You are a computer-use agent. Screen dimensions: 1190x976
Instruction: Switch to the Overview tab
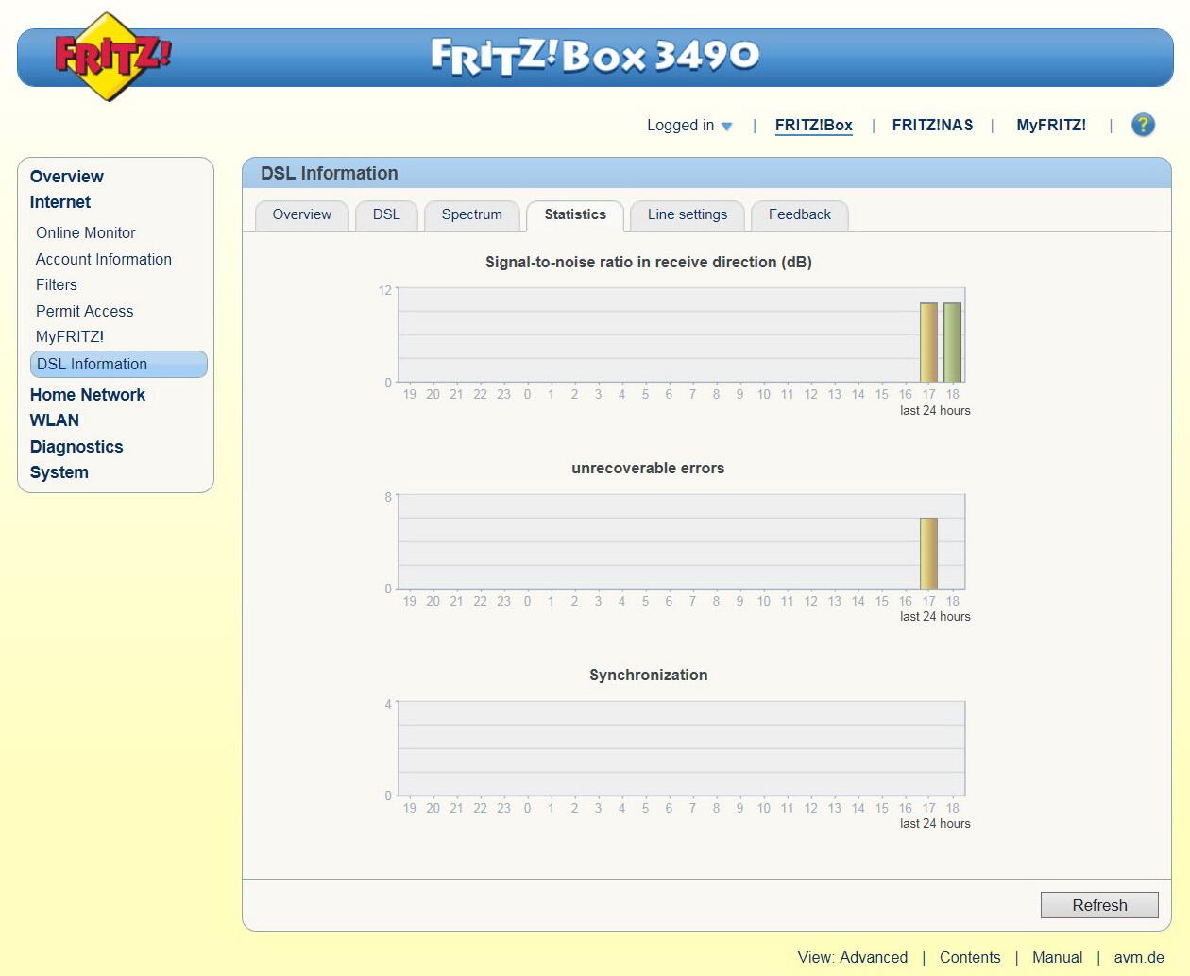click(302, 215)
